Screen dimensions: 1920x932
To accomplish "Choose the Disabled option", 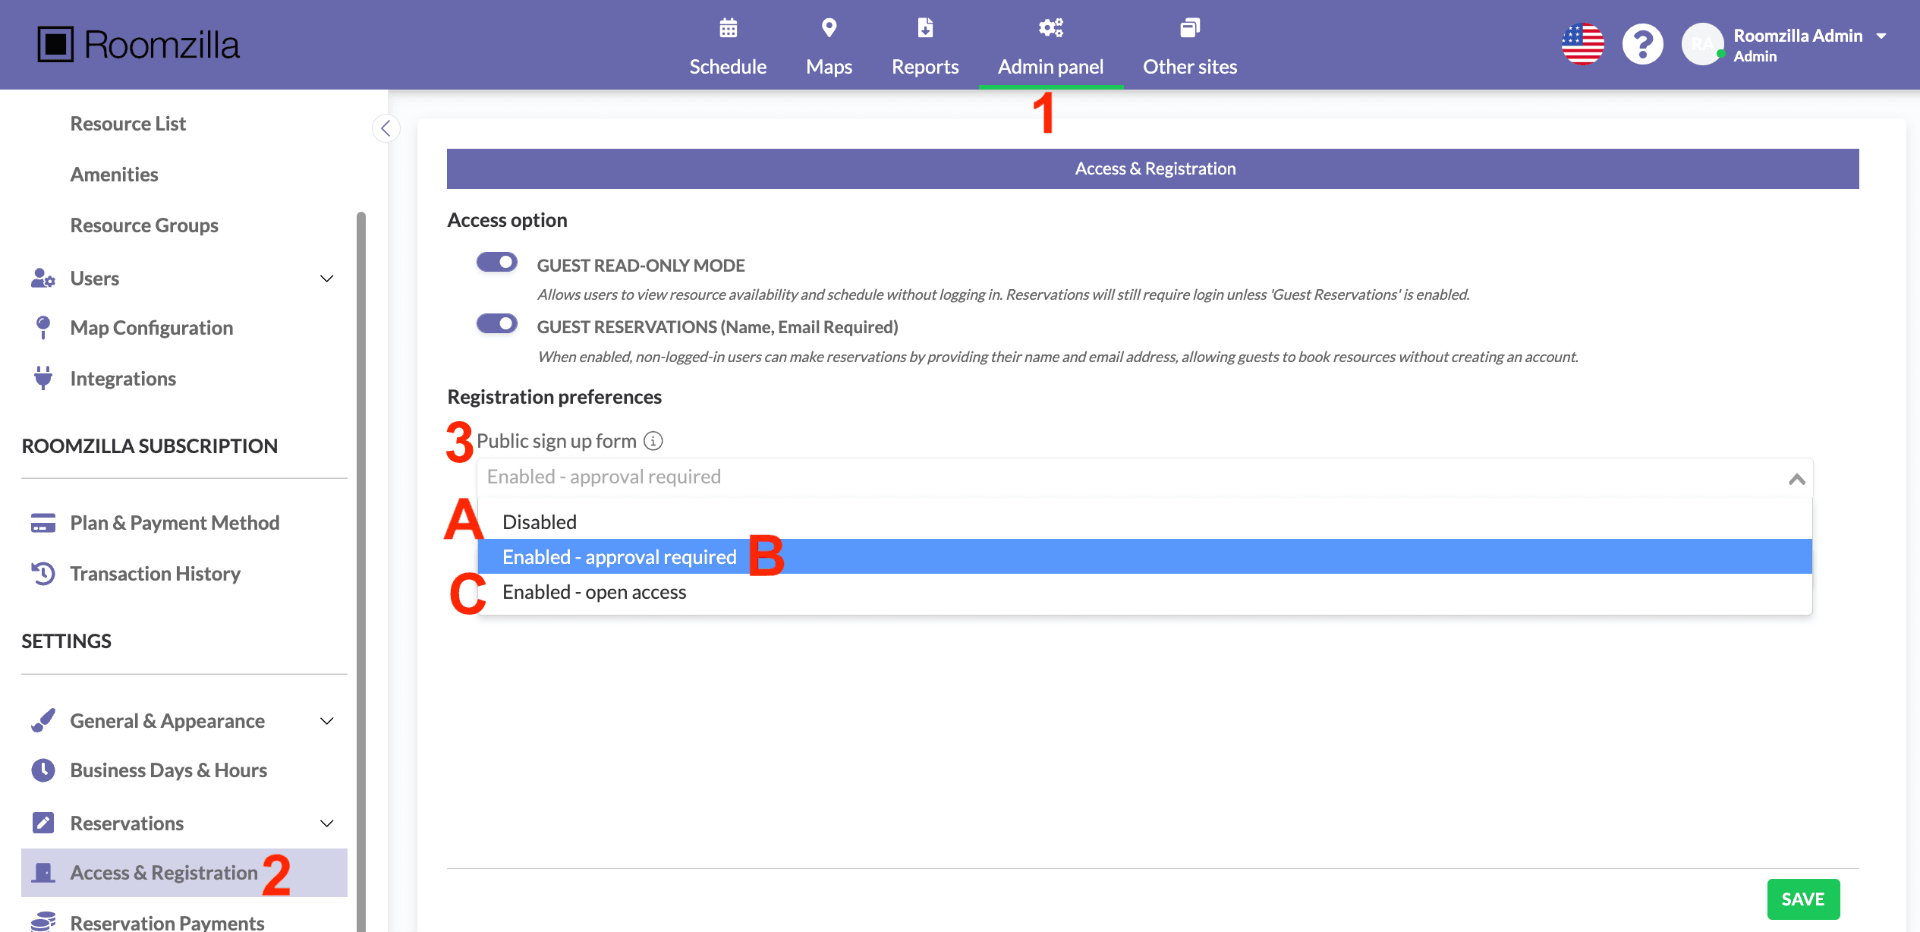I will 540,522.
